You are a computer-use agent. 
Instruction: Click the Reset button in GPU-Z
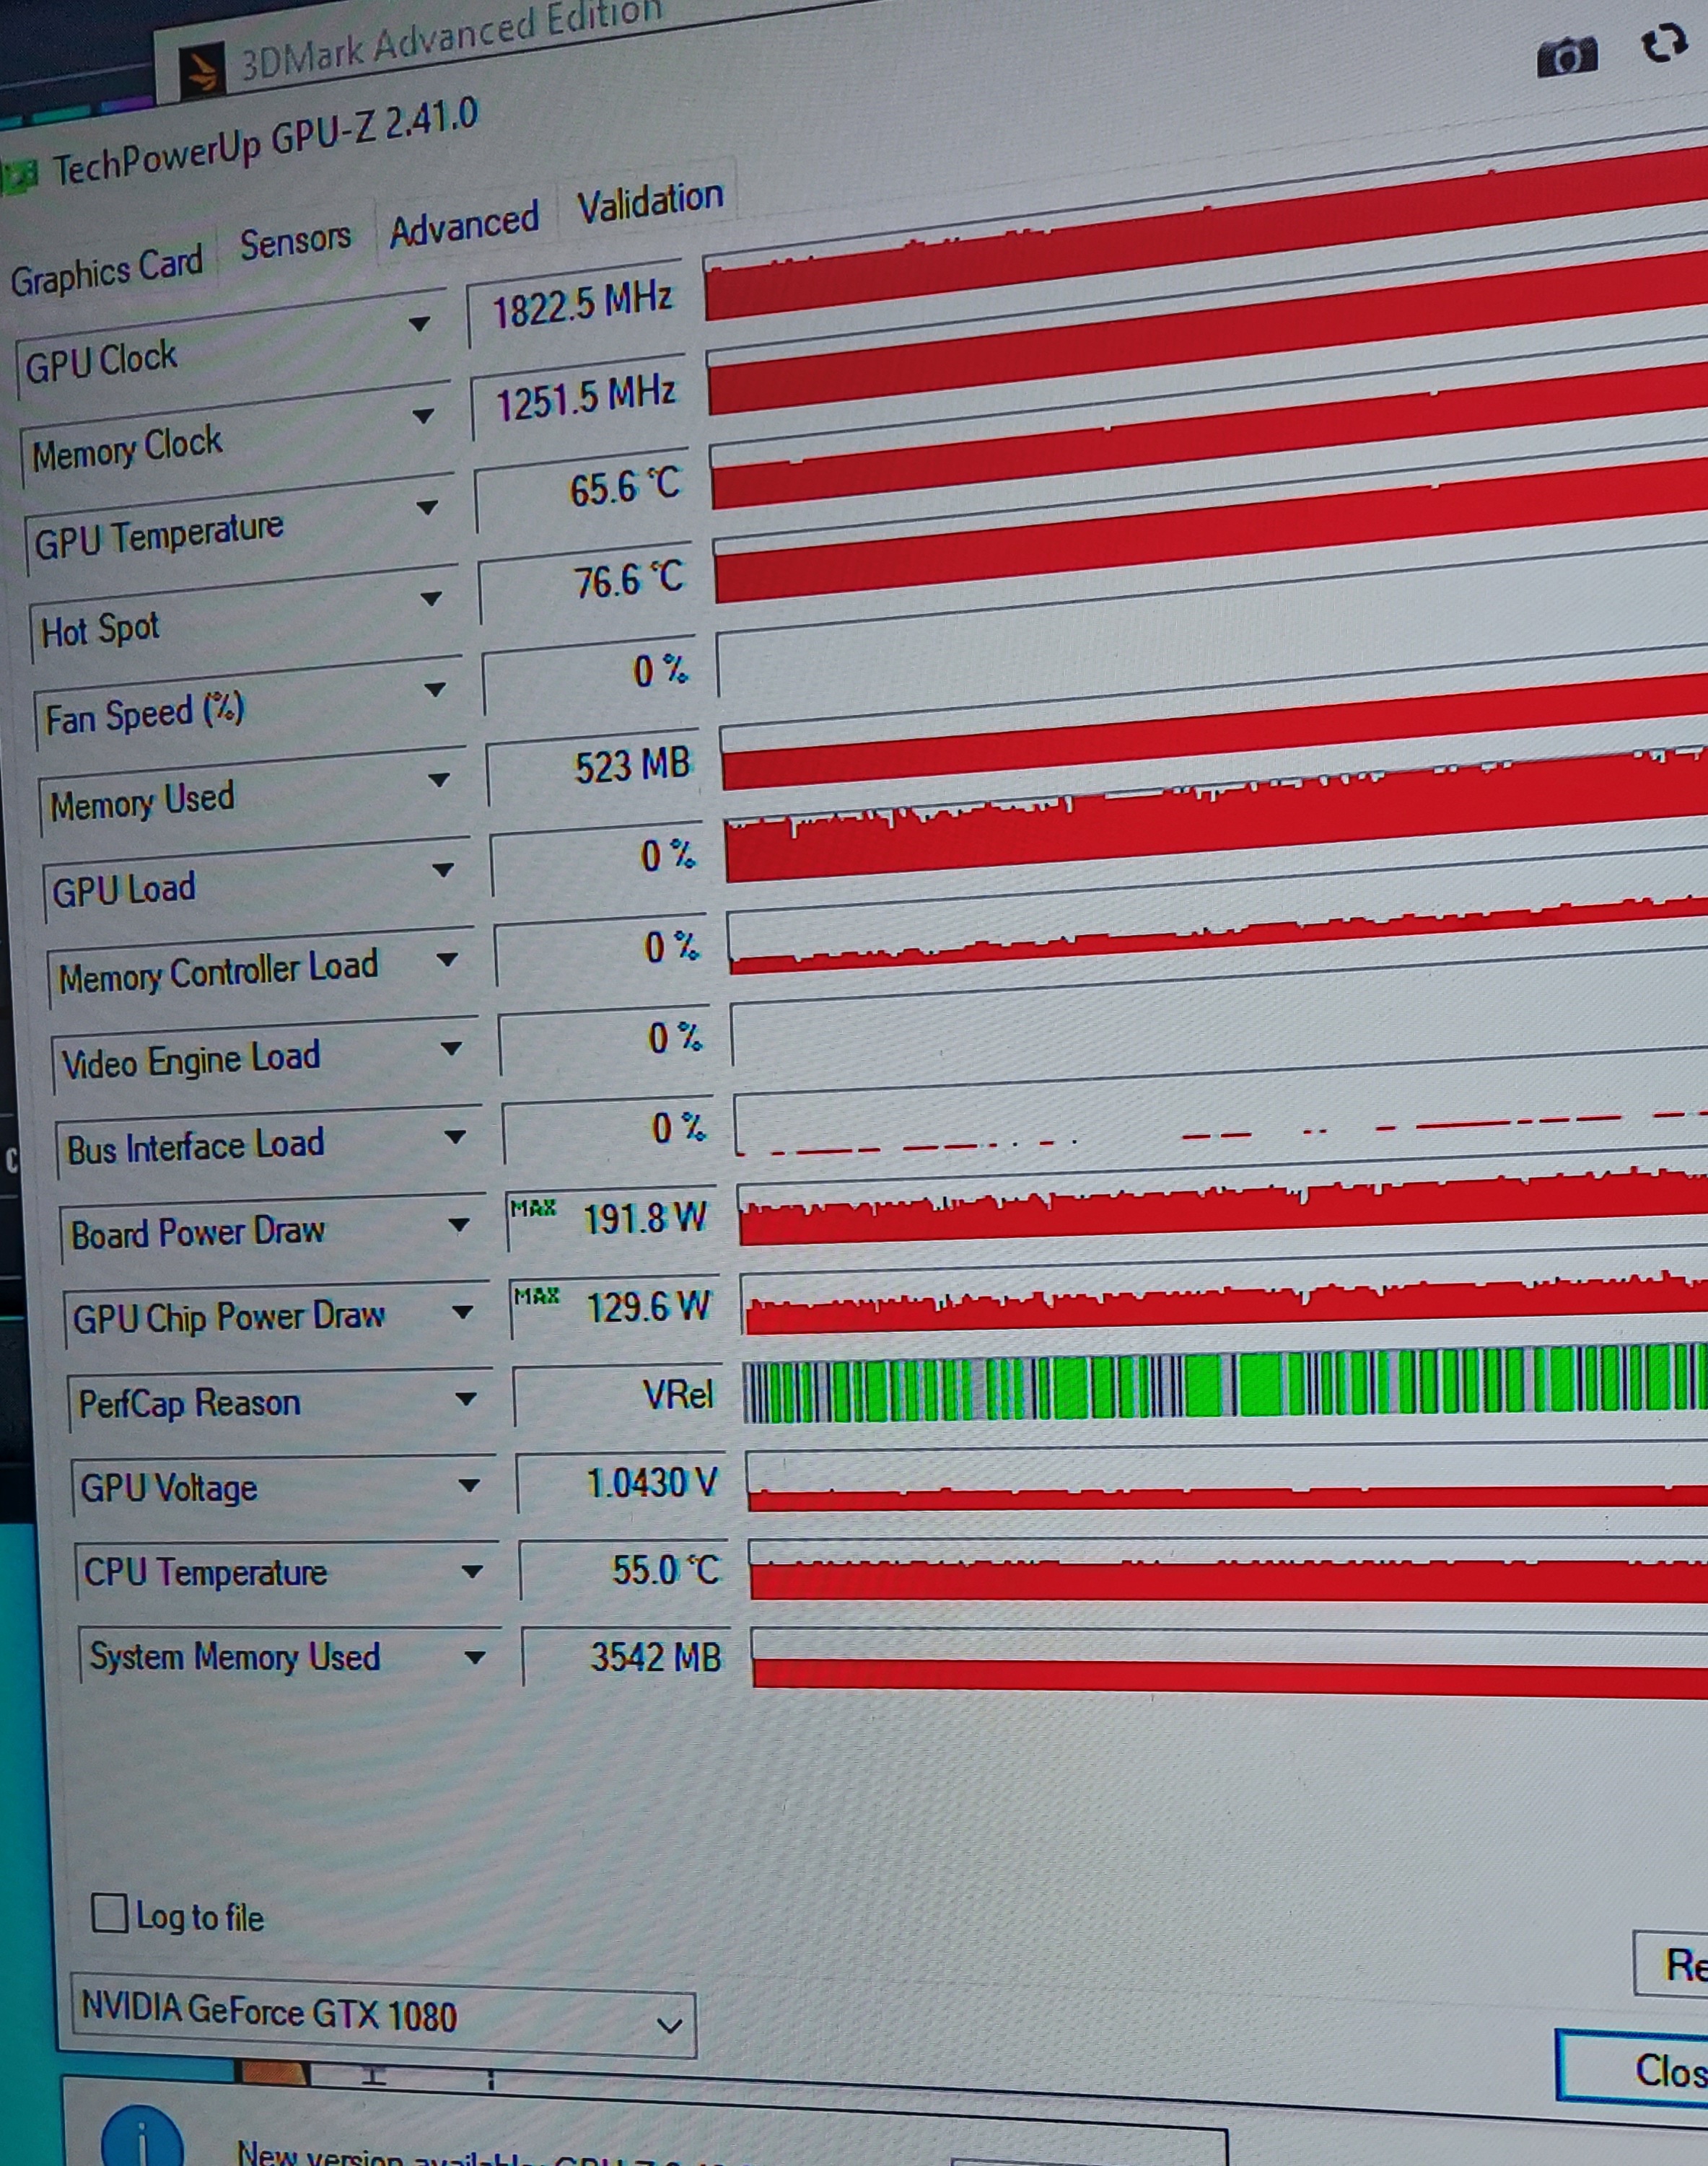point(1671,1963)
